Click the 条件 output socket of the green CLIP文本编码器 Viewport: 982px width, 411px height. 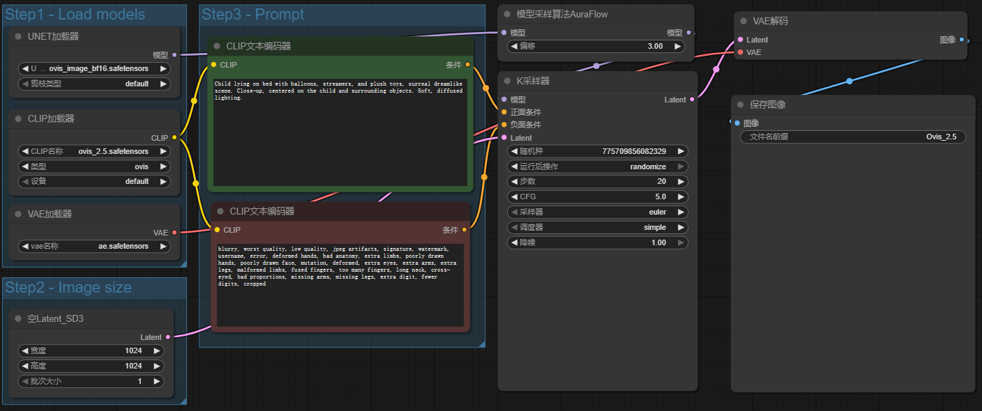(x=467, y=65)
